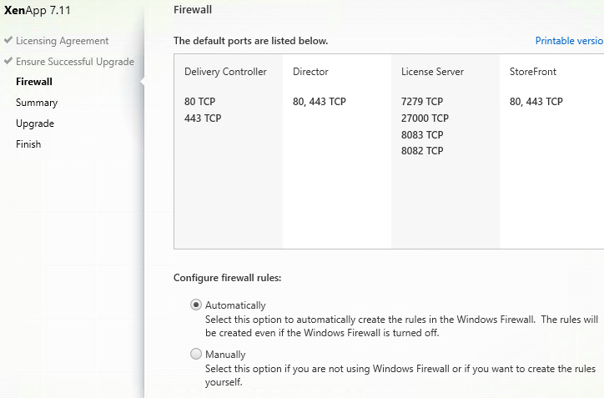Click the checkmark beside Ensure Successful Upgrade
604x398 pixels.
8,60
